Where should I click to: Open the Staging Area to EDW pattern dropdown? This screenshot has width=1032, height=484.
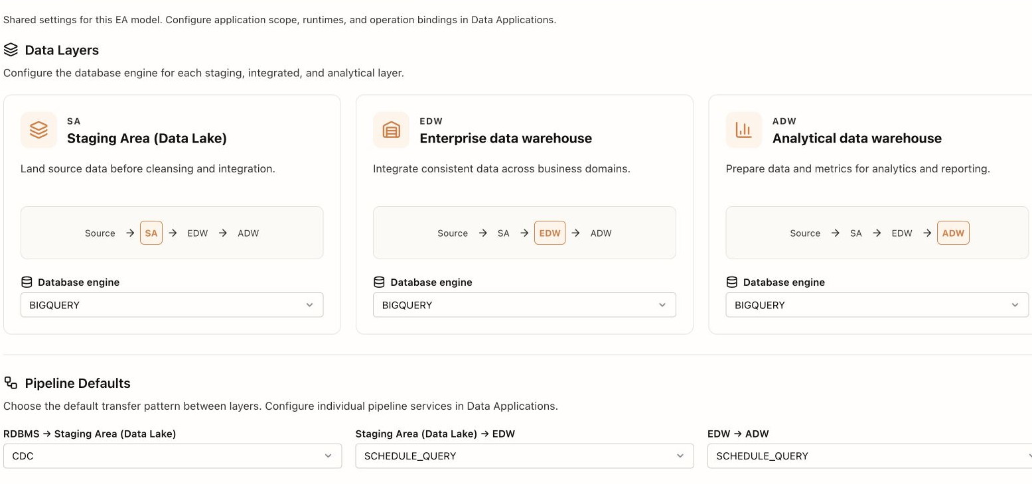tap(524, 456)
